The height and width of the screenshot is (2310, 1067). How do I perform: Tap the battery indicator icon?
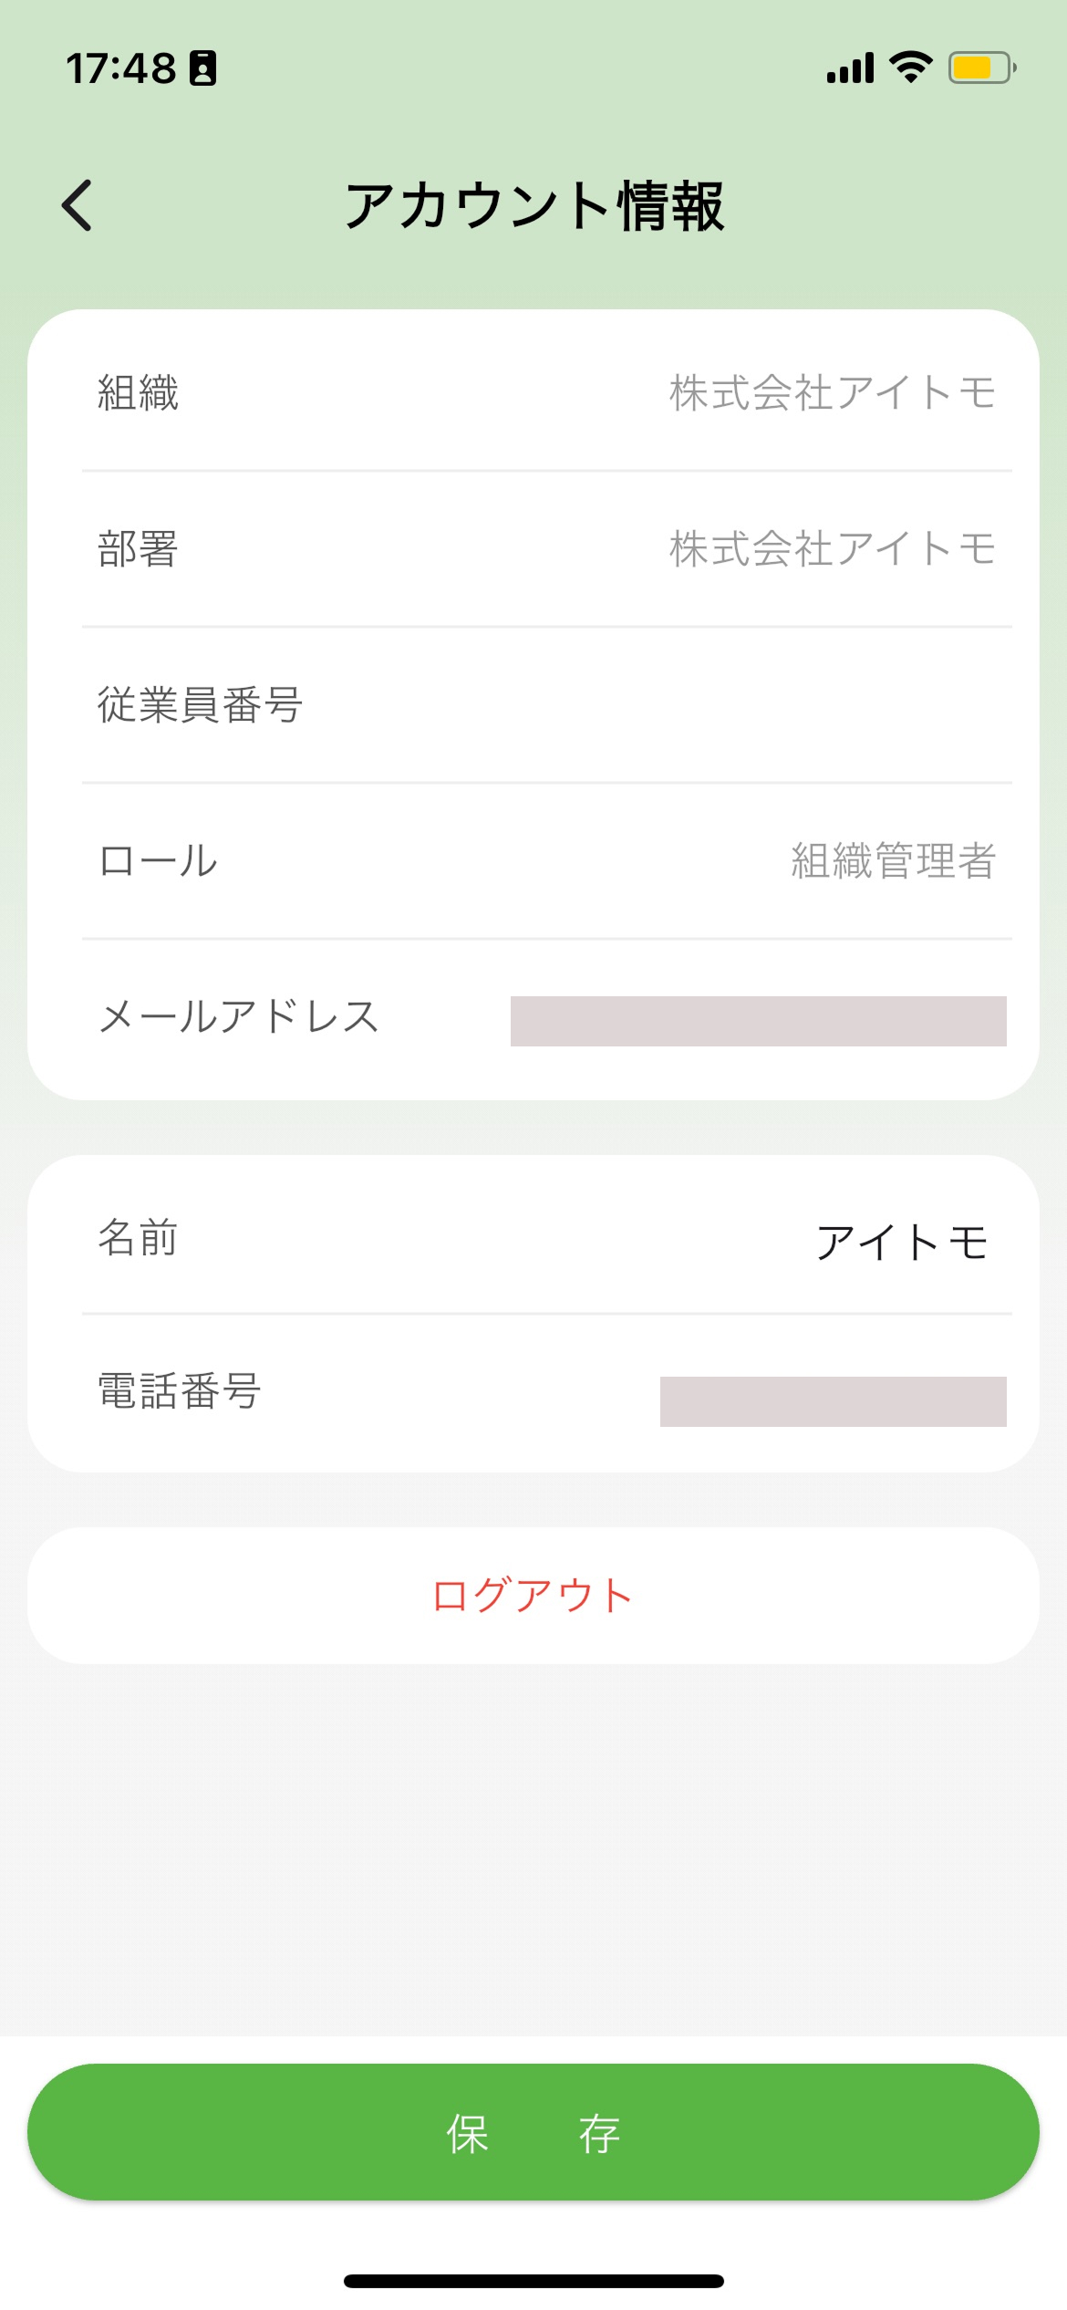point(981,68)
